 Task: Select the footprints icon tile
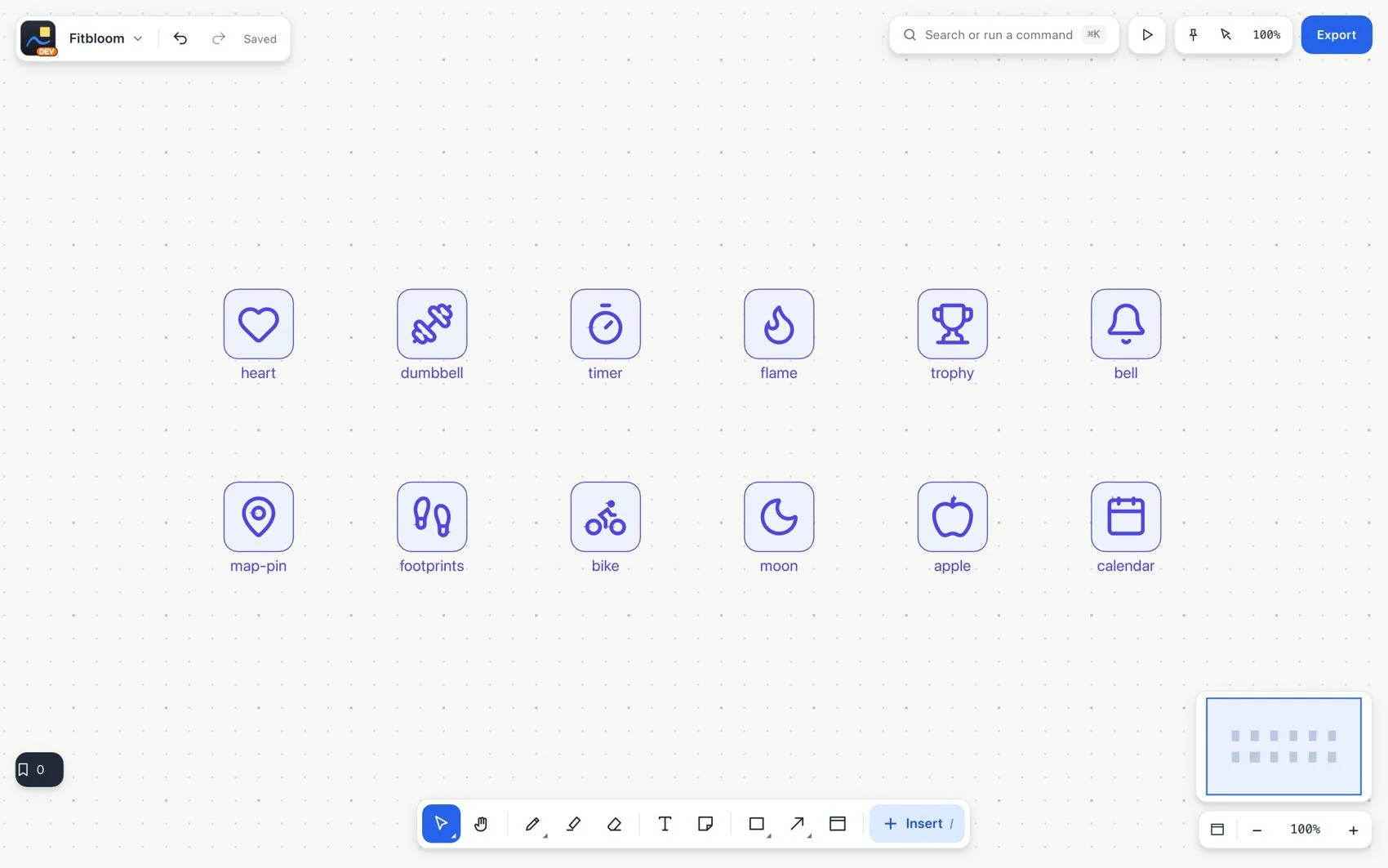[432, 516]
